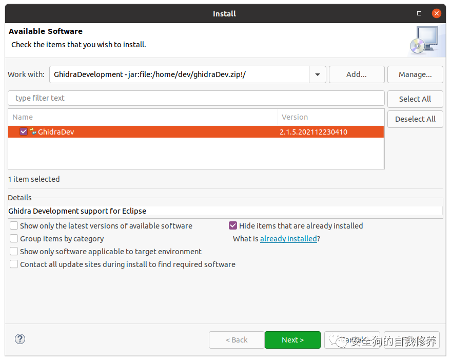This screenshot has width=451, height=361.
Task: Sort by the Name column header
Action: [143, 117]
